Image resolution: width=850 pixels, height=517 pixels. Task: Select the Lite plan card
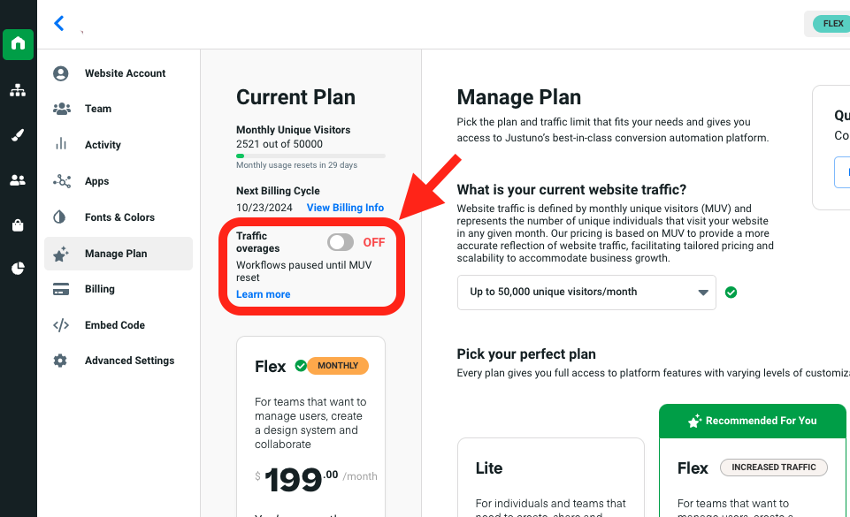point(550,477)
